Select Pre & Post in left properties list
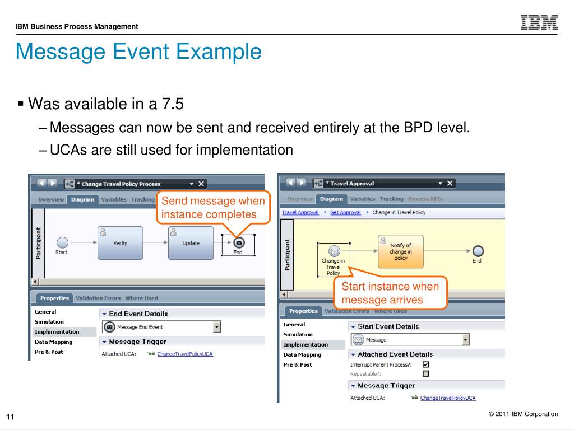574x430 pixels. click(x=49, y=352)
